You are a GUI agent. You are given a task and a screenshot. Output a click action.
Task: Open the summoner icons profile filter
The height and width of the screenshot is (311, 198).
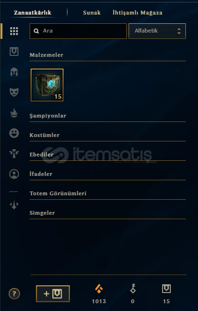click(14, 174)
